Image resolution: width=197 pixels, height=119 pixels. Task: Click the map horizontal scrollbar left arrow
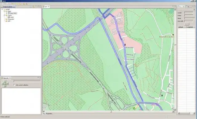pyautogui.click(x=44, y=111)
